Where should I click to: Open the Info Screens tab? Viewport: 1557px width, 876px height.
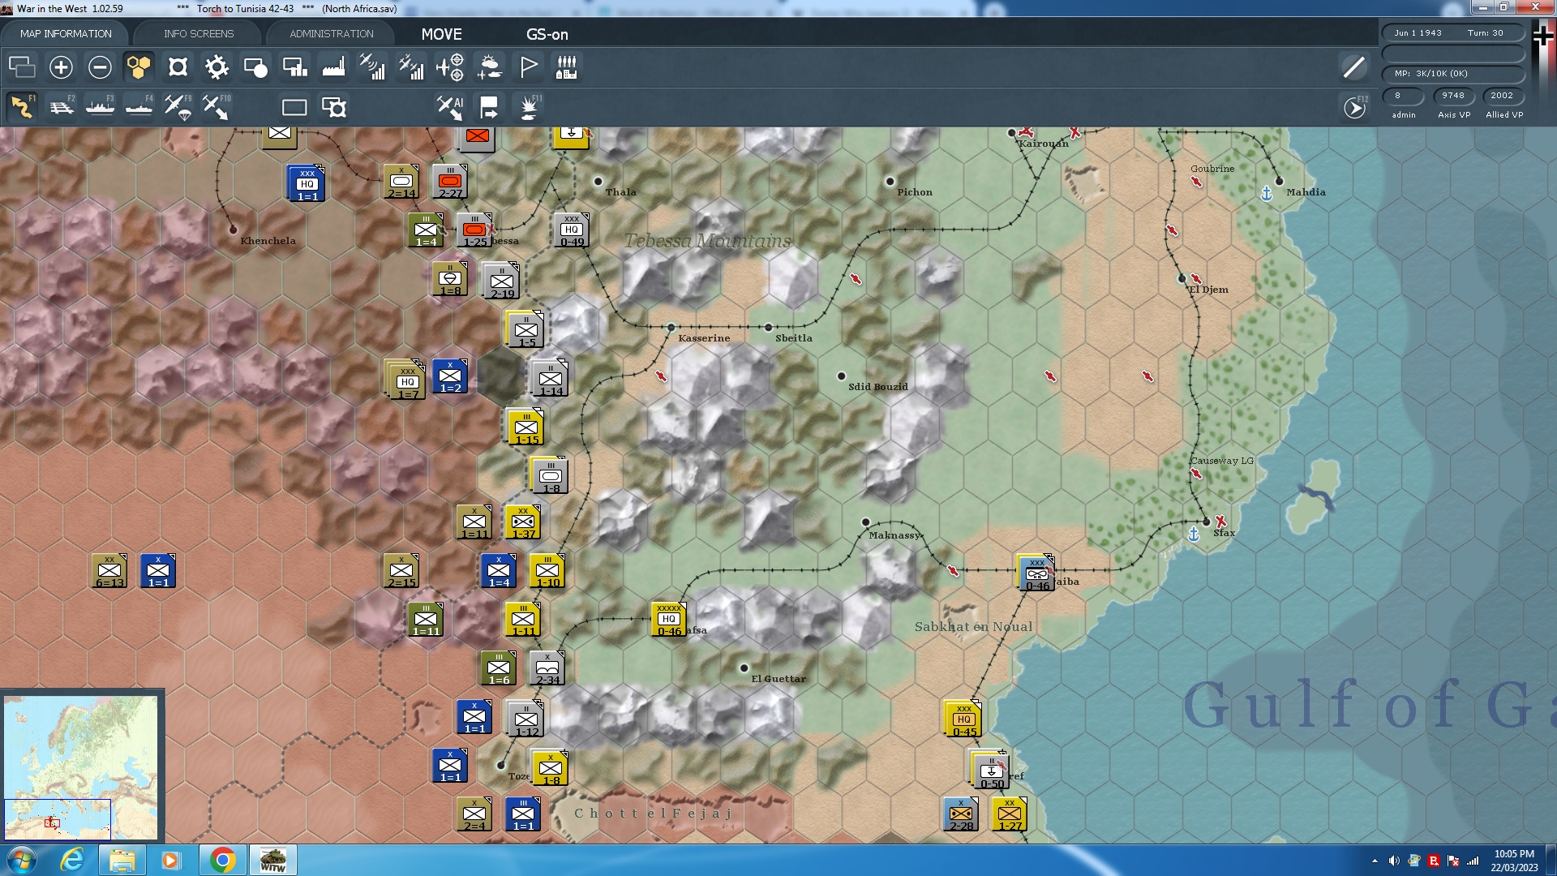pos(198,34)
